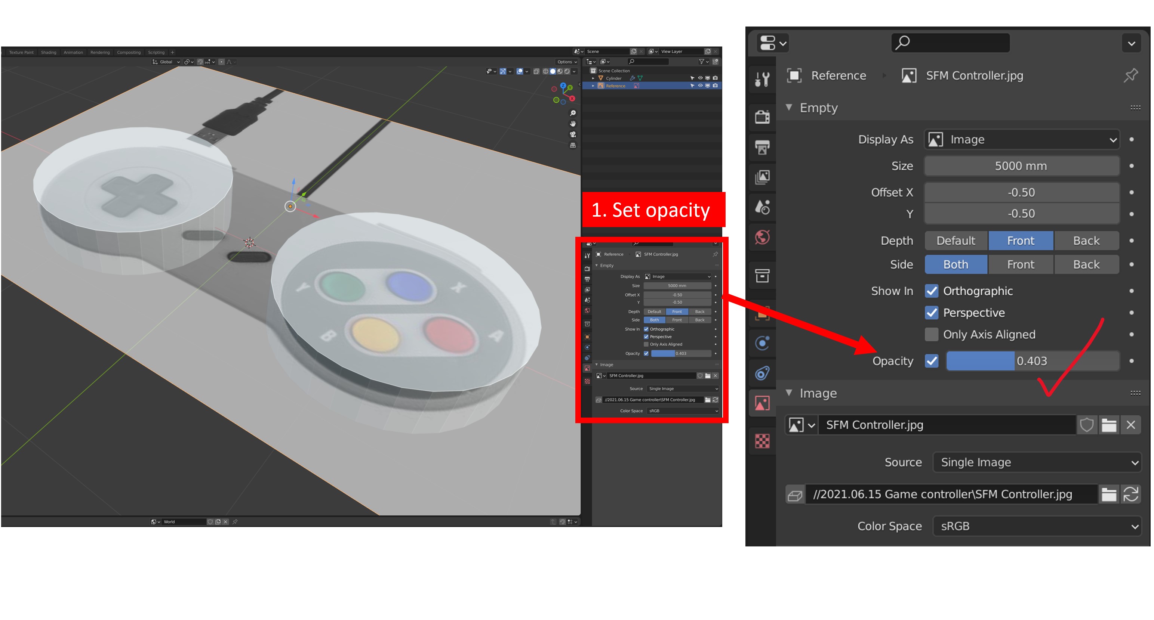Click the search field in the Outliner
The width and height of the screenshot is (1154, 620).
[649, 62]
